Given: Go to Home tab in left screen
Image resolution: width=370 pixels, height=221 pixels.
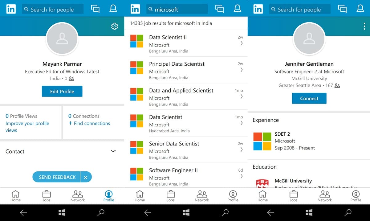Looking at the screenshot, I should pos(15,196).
